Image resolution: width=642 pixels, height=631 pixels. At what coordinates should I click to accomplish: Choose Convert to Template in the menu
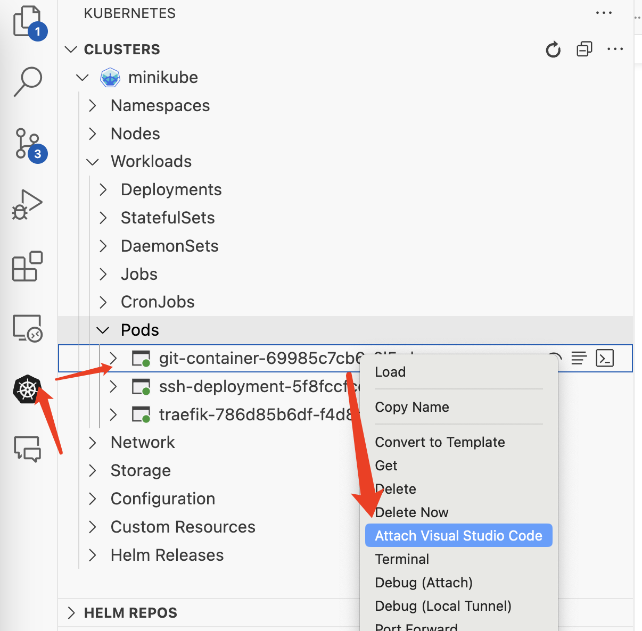pos(459,442)
